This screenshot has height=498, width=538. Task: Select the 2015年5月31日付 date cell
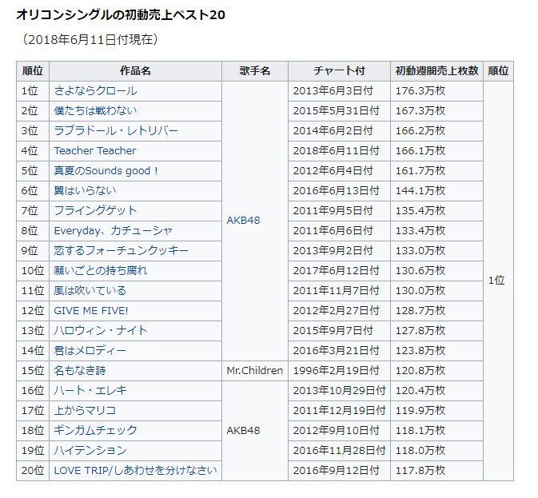pos(339,111)
